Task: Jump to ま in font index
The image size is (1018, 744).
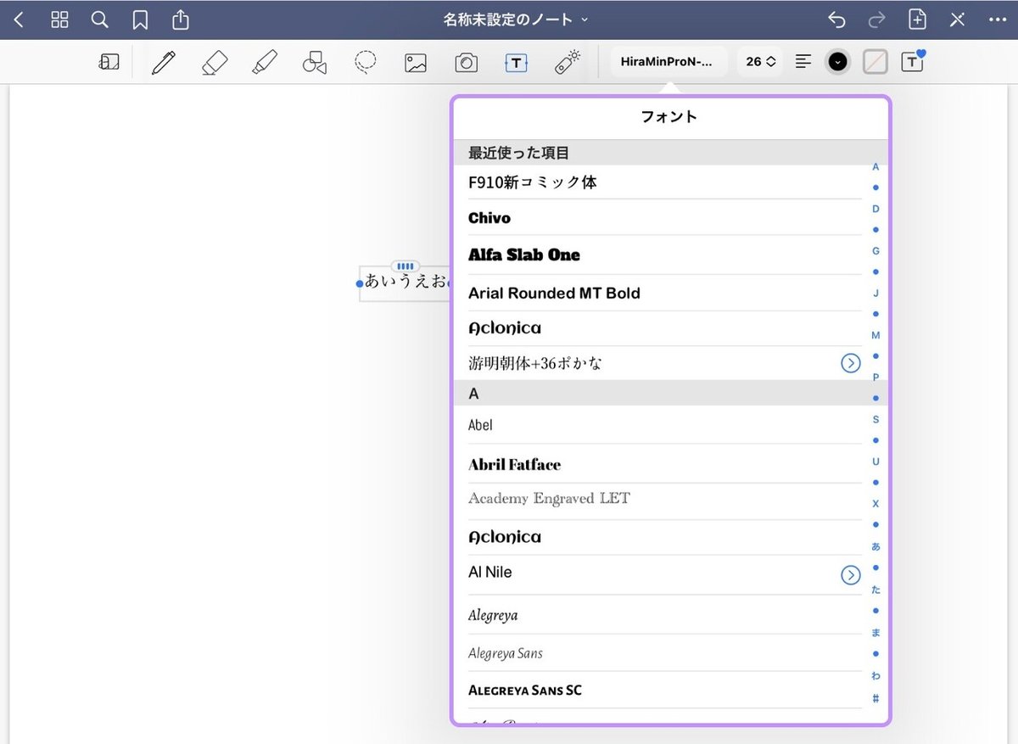Action: [x=875, y=633]
